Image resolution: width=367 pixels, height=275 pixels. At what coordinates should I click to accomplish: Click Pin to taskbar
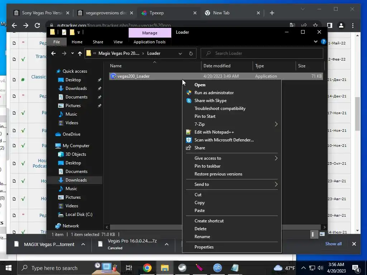click(208, 166)
